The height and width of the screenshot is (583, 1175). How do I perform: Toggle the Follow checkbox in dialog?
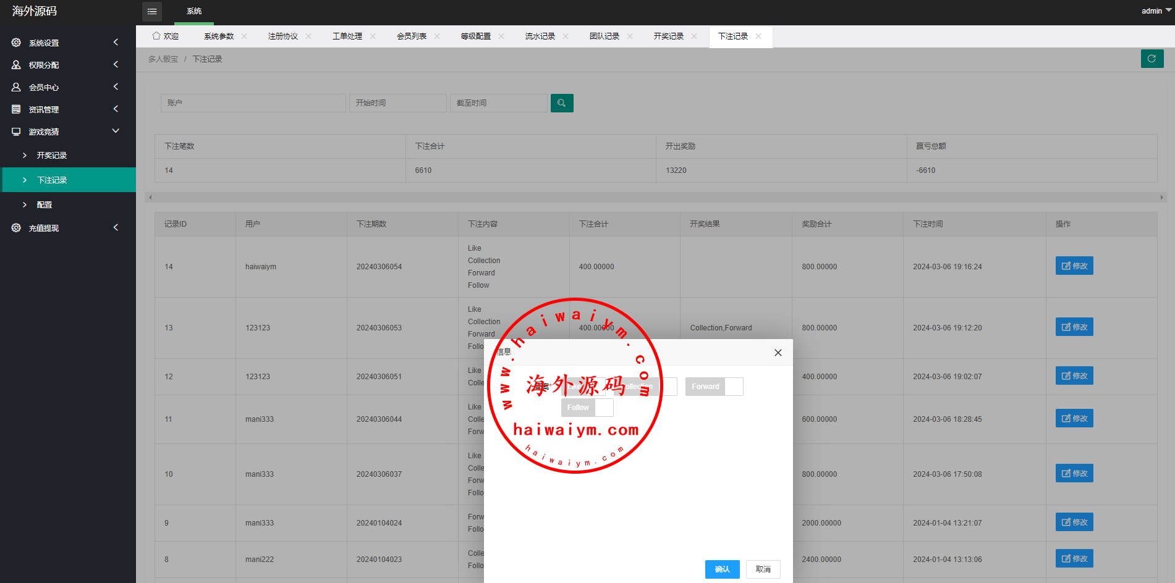pyautogui.click(x=587, y=408)
